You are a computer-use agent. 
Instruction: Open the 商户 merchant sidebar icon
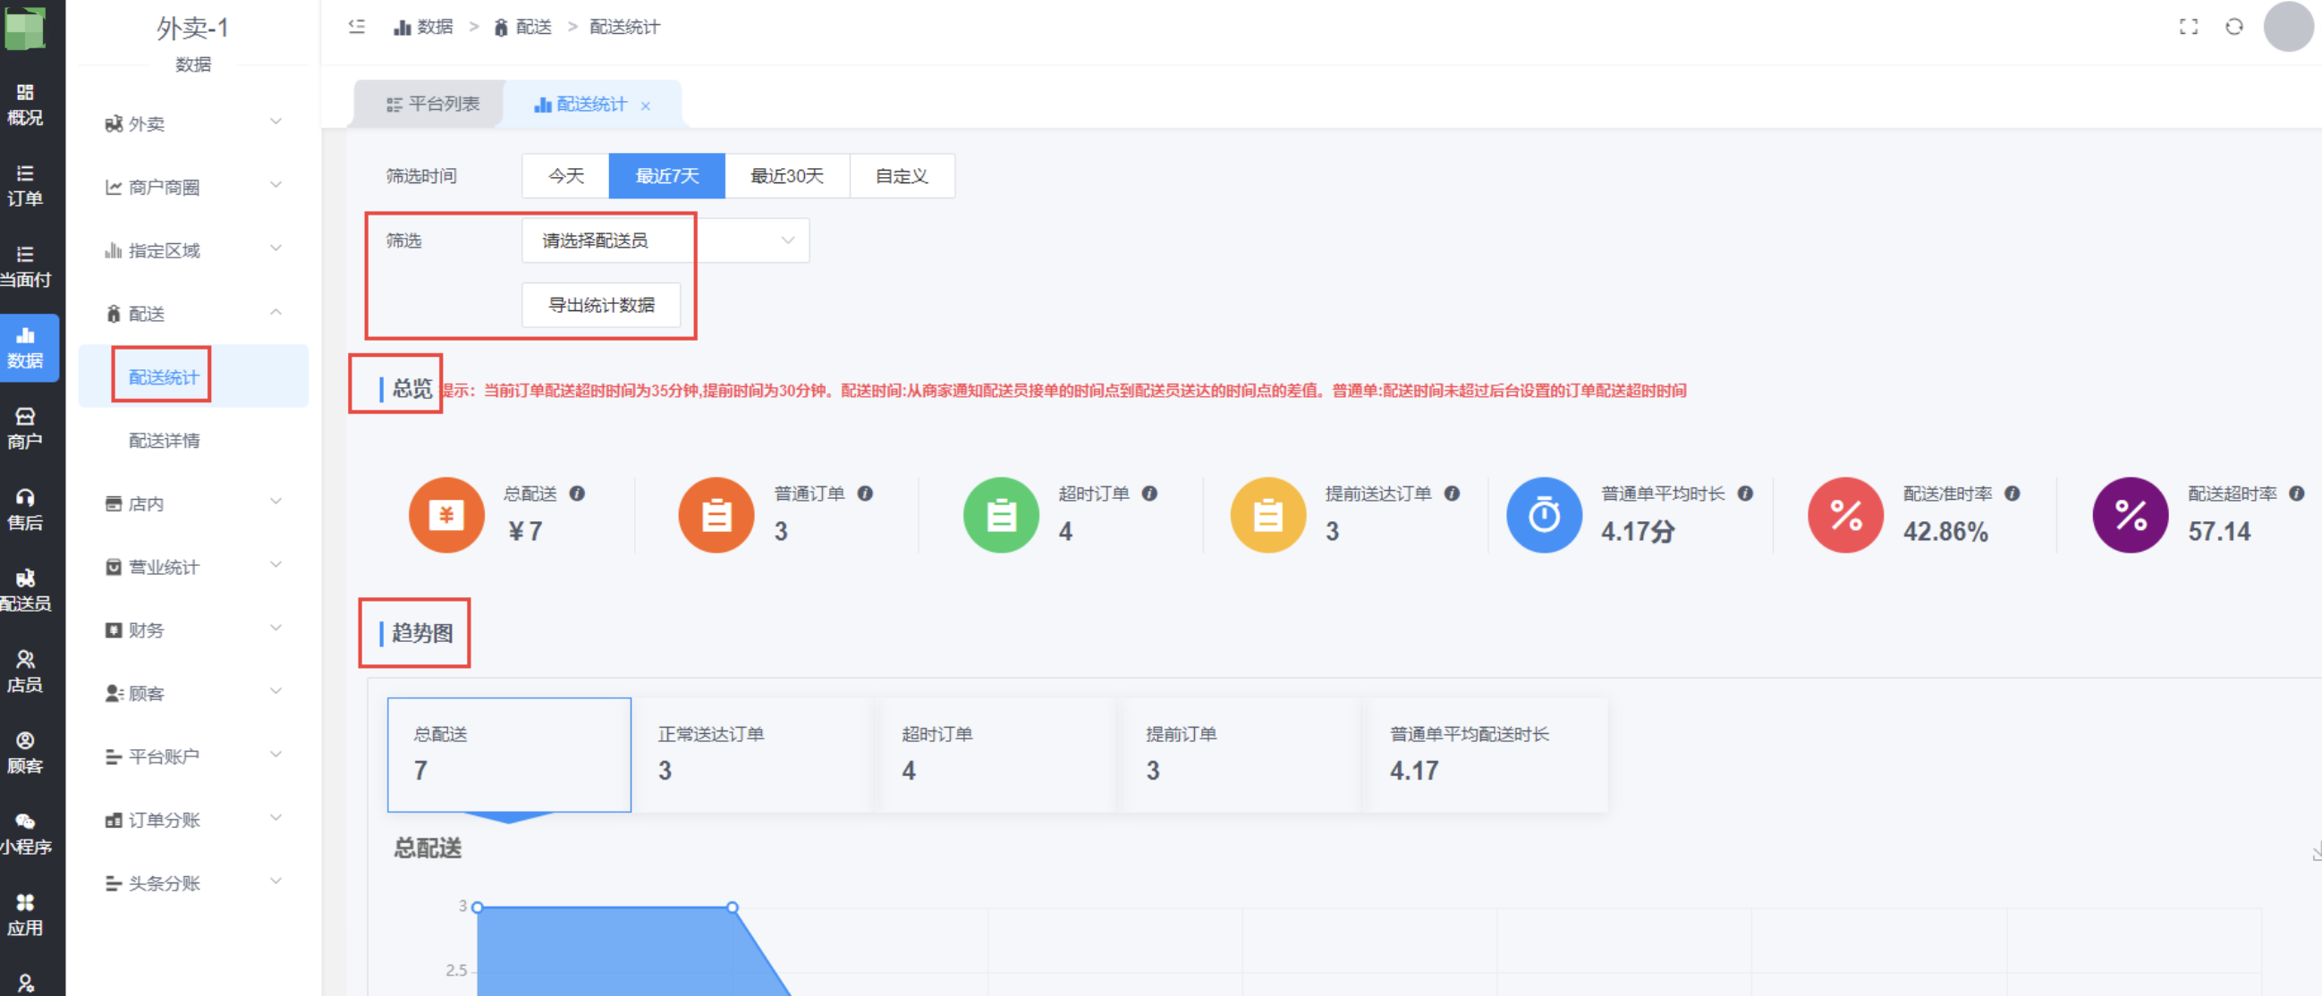coord(25,429)
